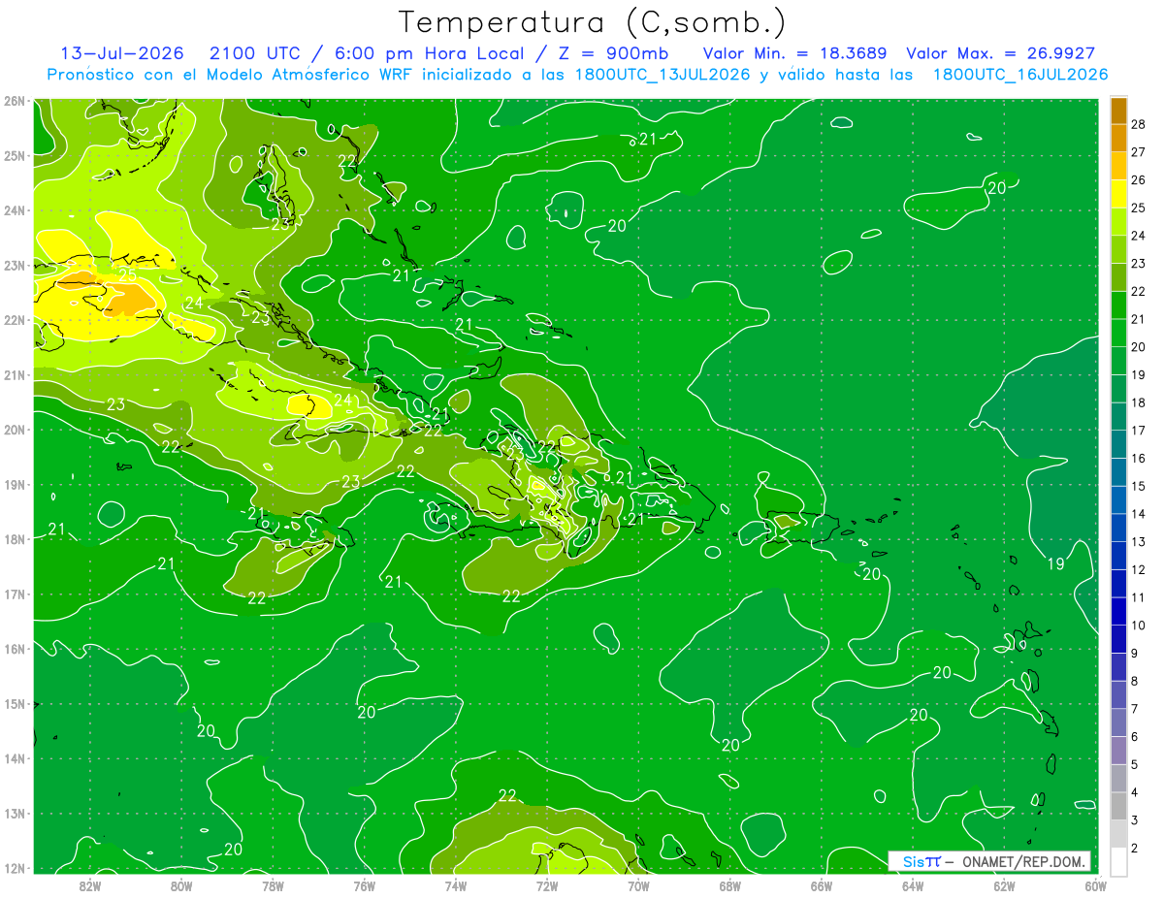Screen dimensions: 1164x899
Task: Click the legend value 14
Action: [1139, 514]
